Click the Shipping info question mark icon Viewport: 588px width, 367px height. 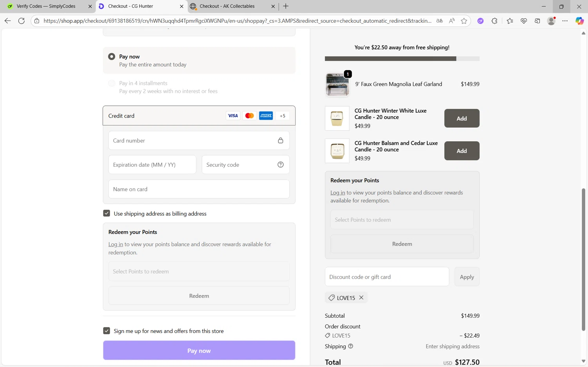pos(351,346)
